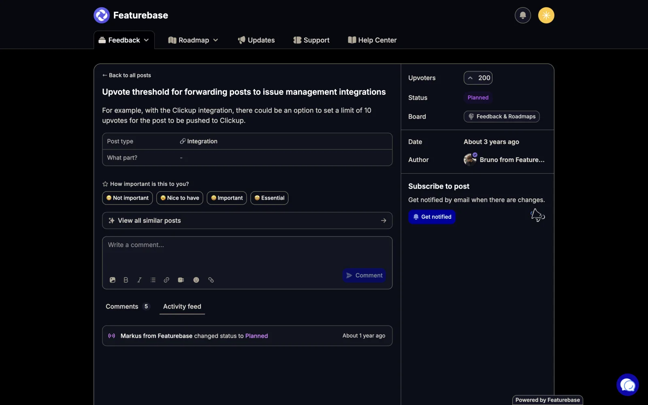Click the About 3 years ago date
This screenshot has width=648, height=405.
click(x=491, y=142)
